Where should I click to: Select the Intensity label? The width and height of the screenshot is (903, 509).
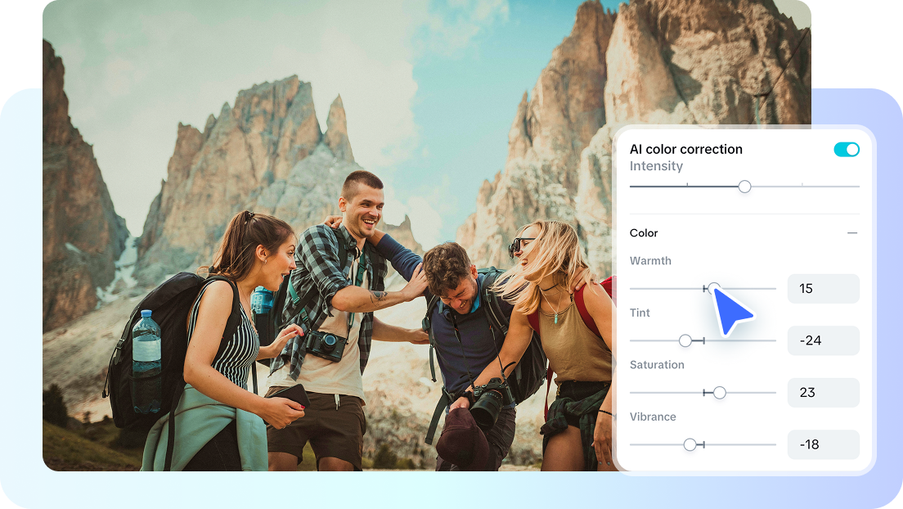tap(656, 165)
